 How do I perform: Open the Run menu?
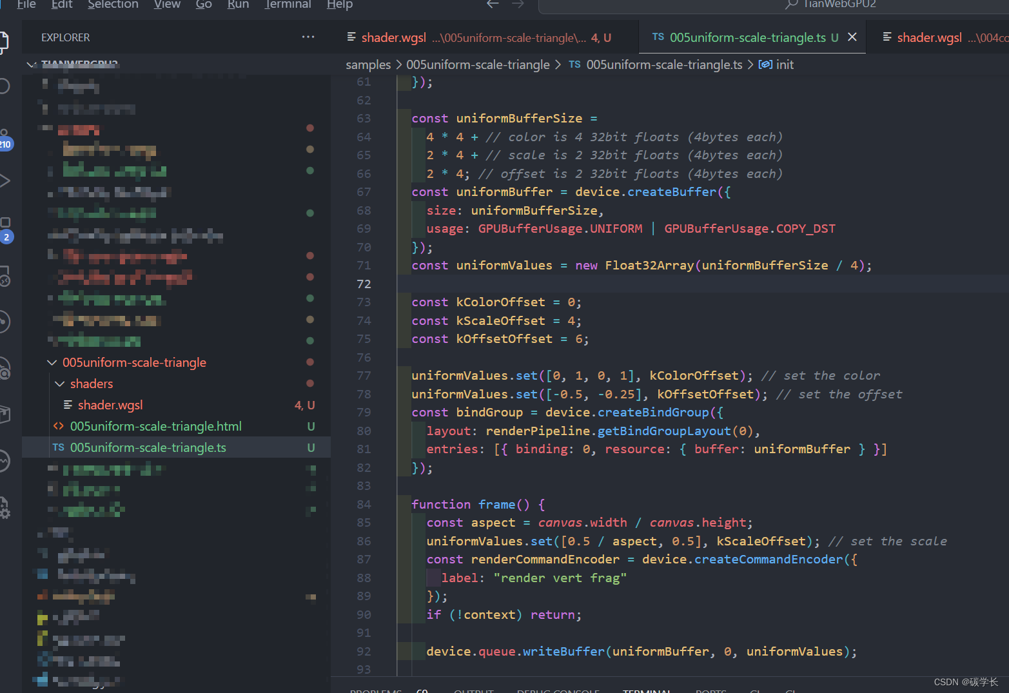click(238, 5)
